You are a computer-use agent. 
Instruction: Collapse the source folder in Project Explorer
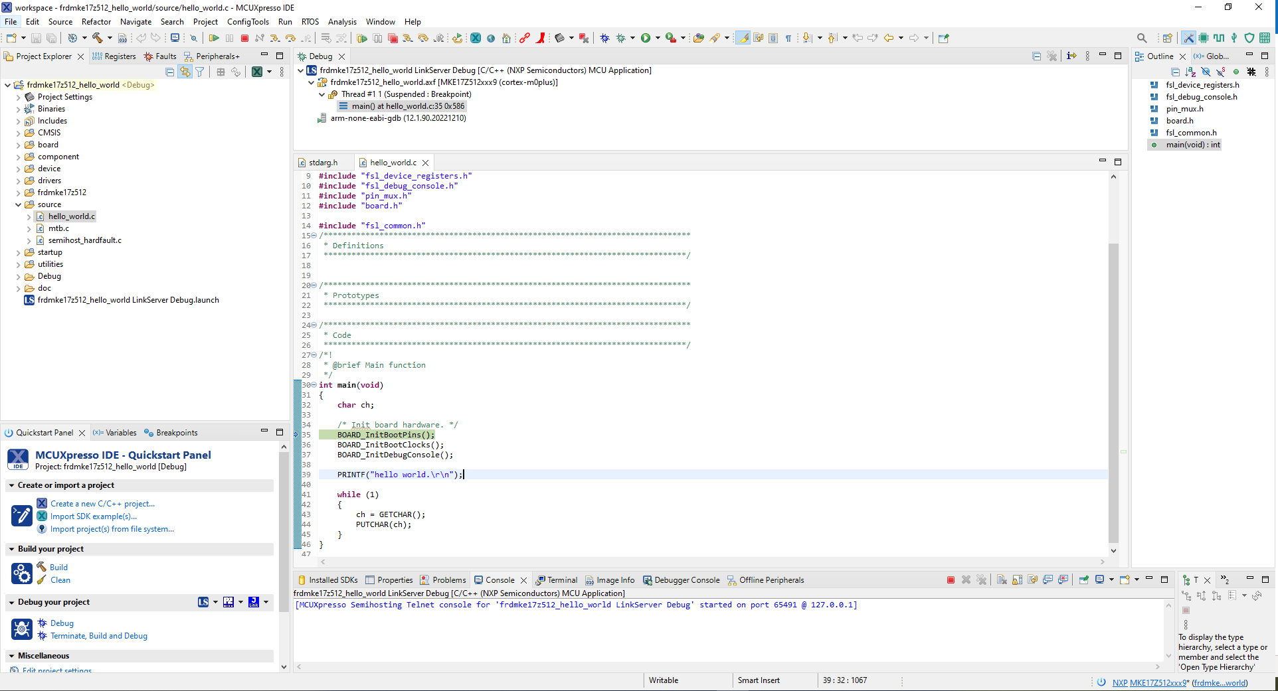click(18, 204)
